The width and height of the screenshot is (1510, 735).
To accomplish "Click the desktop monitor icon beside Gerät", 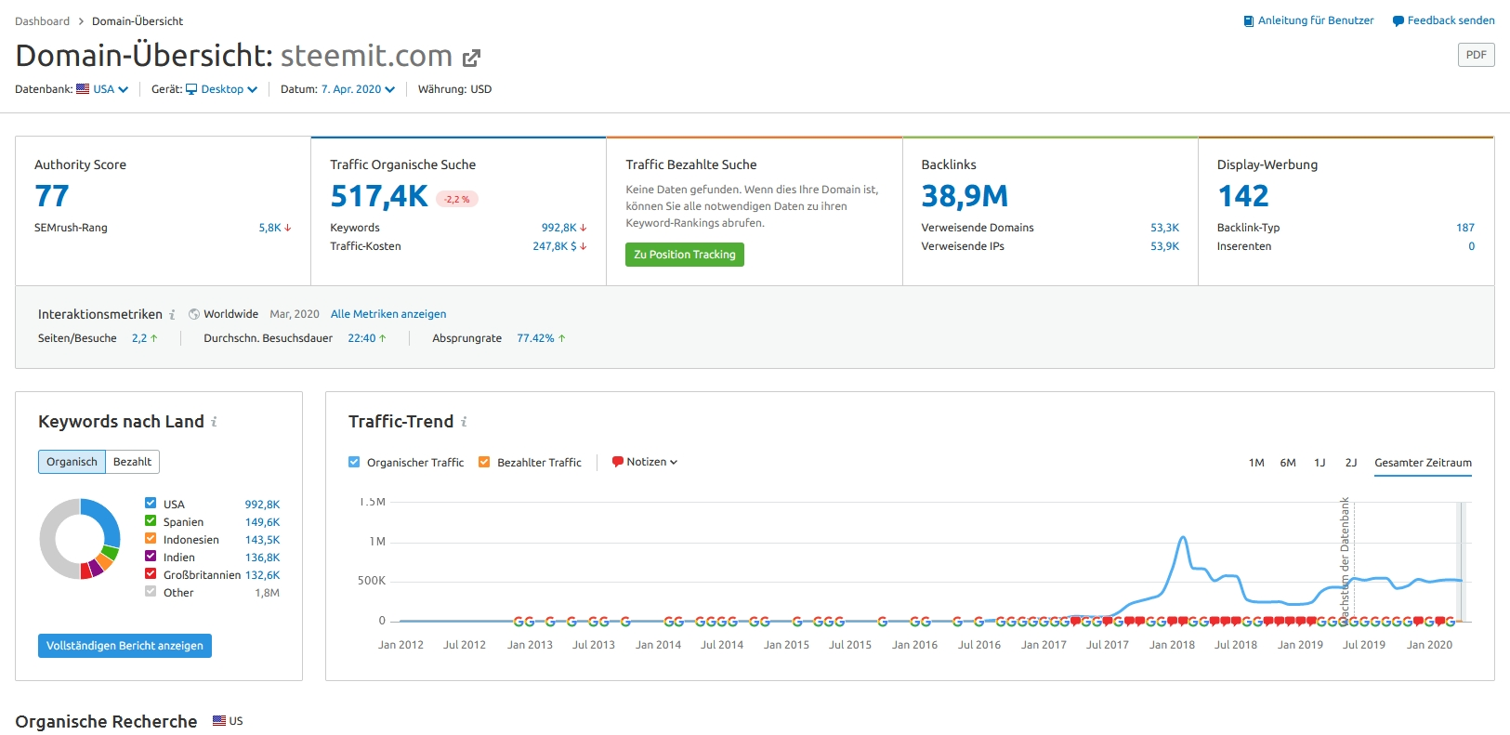I will [x=191, y=89].
